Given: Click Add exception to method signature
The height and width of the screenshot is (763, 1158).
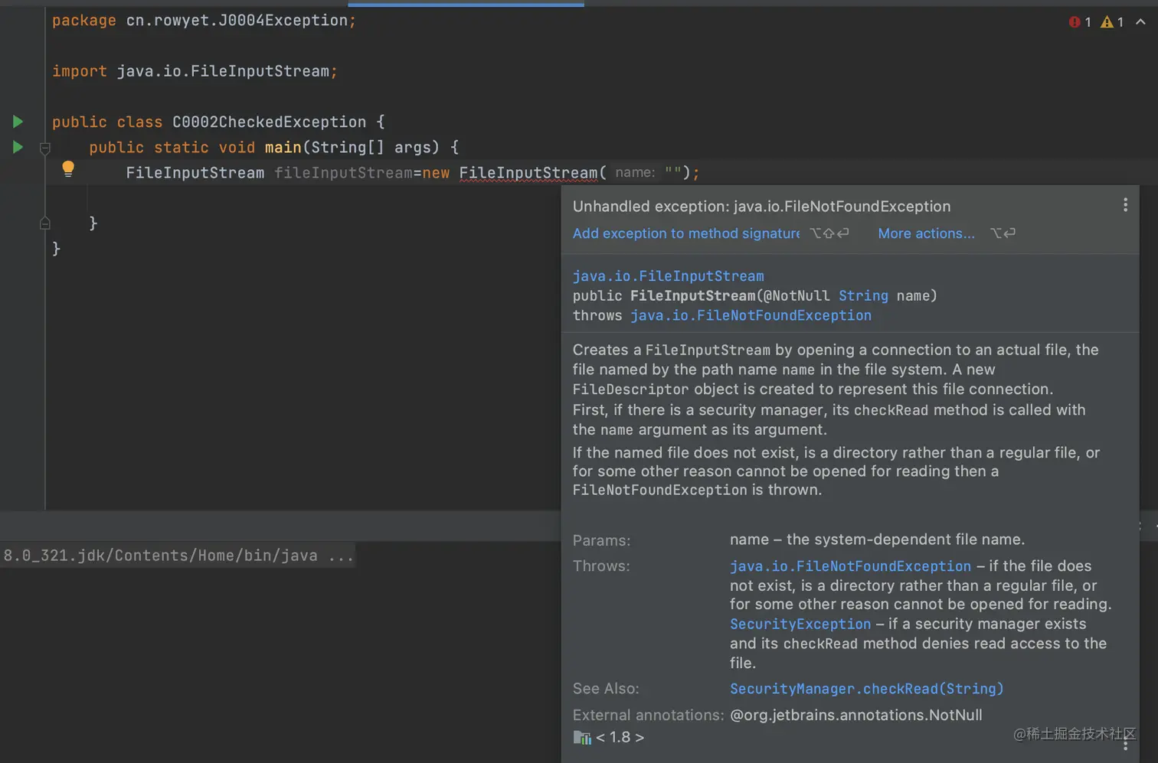Looking at the screenshot, I should 685,233.
